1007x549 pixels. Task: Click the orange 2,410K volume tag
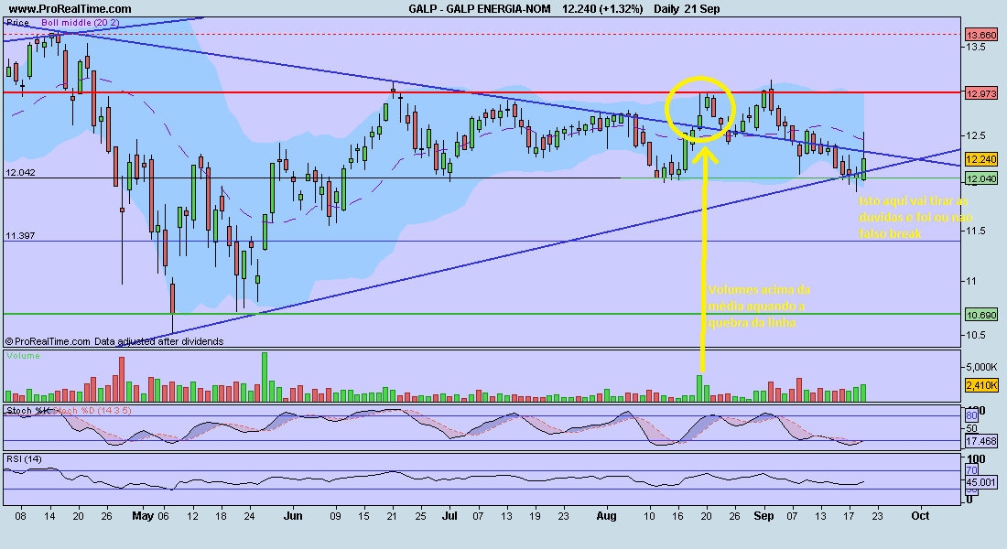[x=982, y=385]
